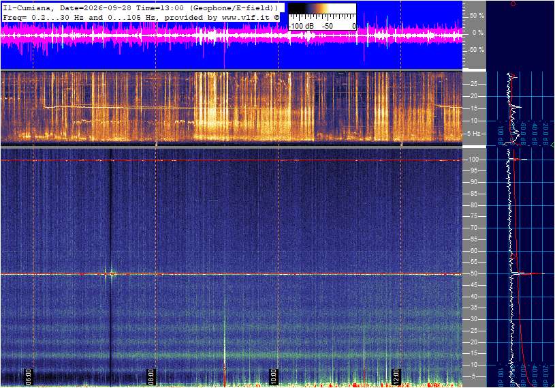
Task: Click the 08:00 time label
Action: pos(151,376)
